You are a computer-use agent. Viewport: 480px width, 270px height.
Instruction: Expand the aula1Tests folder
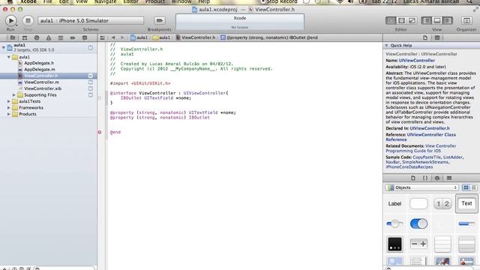pyautogui.click(x=9, y=101)
